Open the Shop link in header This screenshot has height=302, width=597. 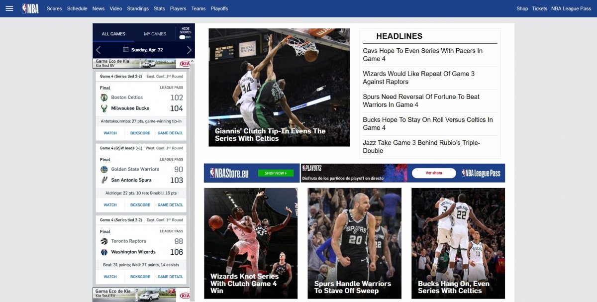click(x=522, y=8)
